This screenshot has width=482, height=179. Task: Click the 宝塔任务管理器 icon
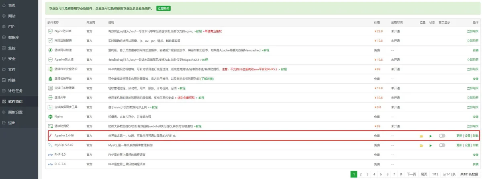(x=51, y=88)
